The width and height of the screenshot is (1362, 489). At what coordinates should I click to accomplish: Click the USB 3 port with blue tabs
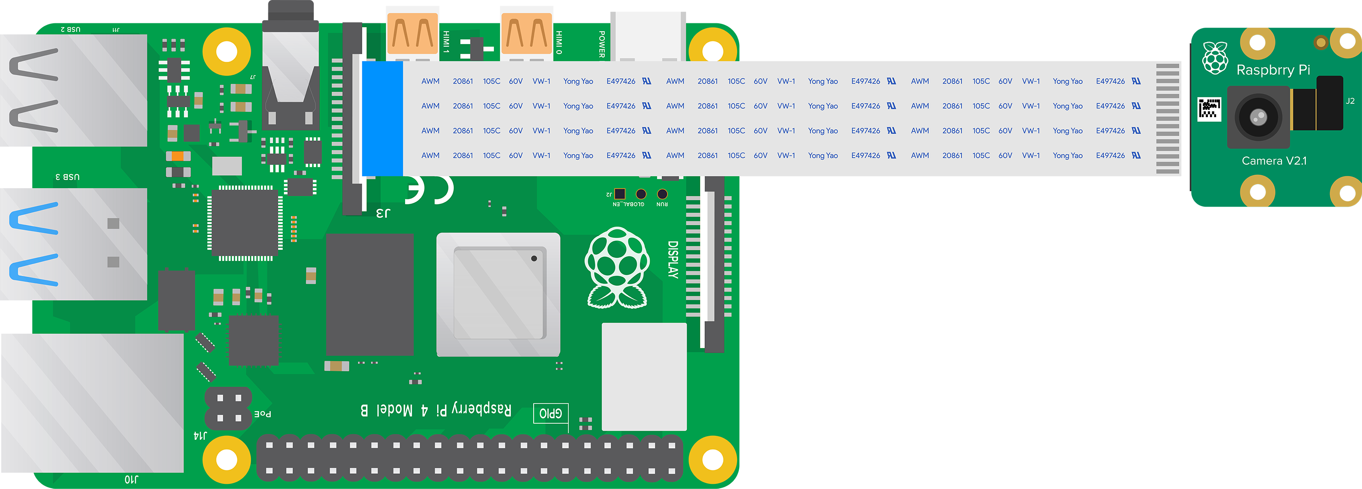(x=74, y=244)
